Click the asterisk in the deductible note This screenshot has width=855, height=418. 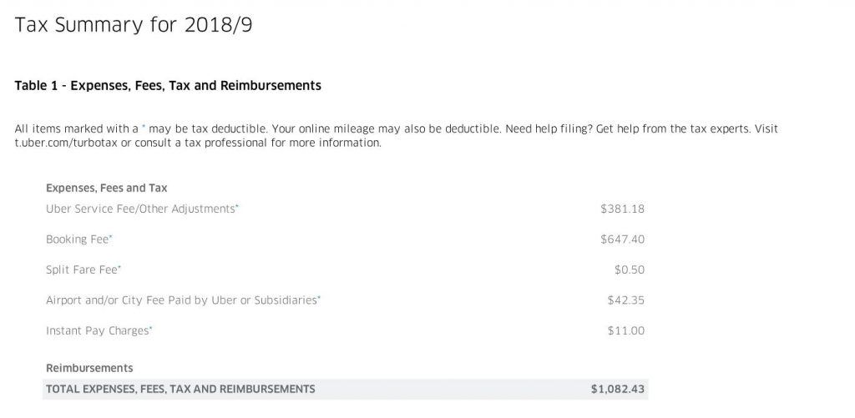point(144,127)
